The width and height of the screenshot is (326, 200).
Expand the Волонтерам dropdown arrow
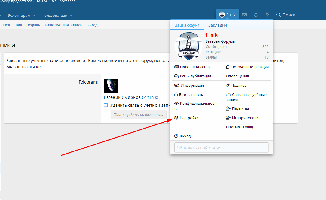pos(34,16)
